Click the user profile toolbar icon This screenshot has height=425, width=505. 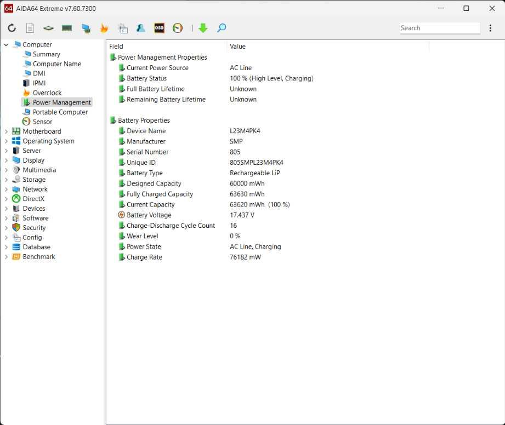tap(141, 28)
